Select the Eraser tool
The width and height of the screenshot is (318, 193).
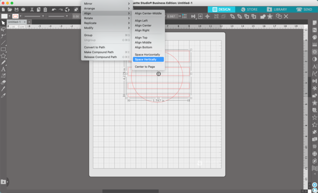coord(3,82)
